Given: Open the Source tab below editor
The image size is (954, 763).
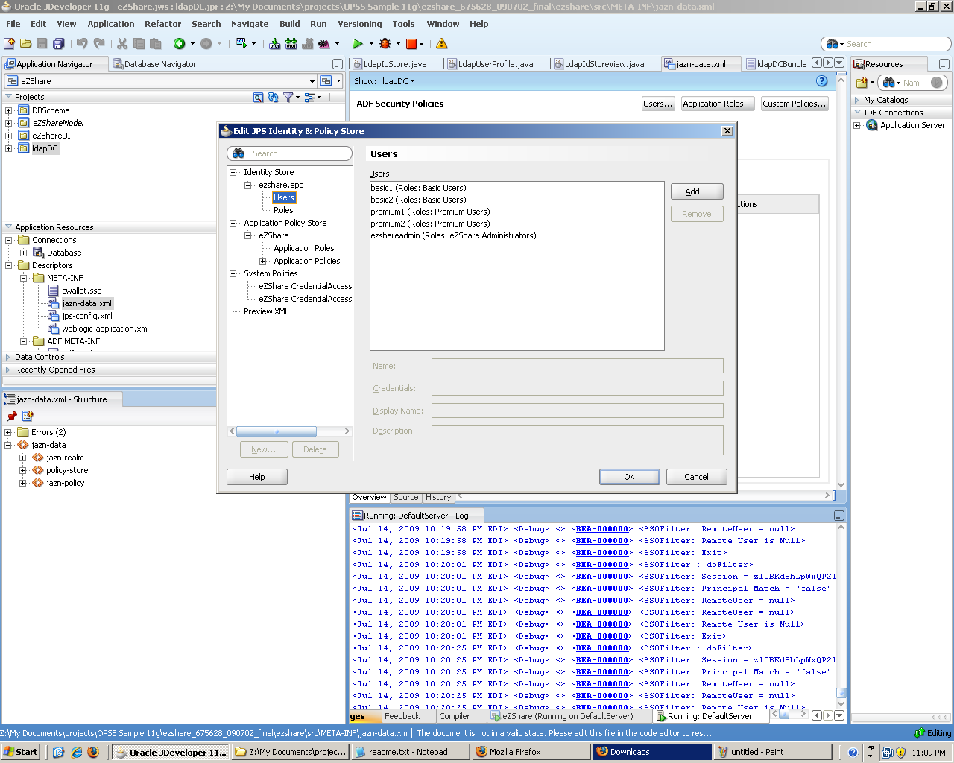Looking at the screenshot, I should pos(406,497).
